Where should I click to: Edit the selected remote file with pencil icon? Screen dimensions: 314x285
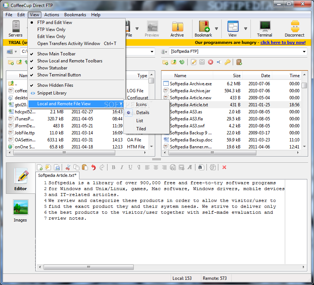(194, 62)
